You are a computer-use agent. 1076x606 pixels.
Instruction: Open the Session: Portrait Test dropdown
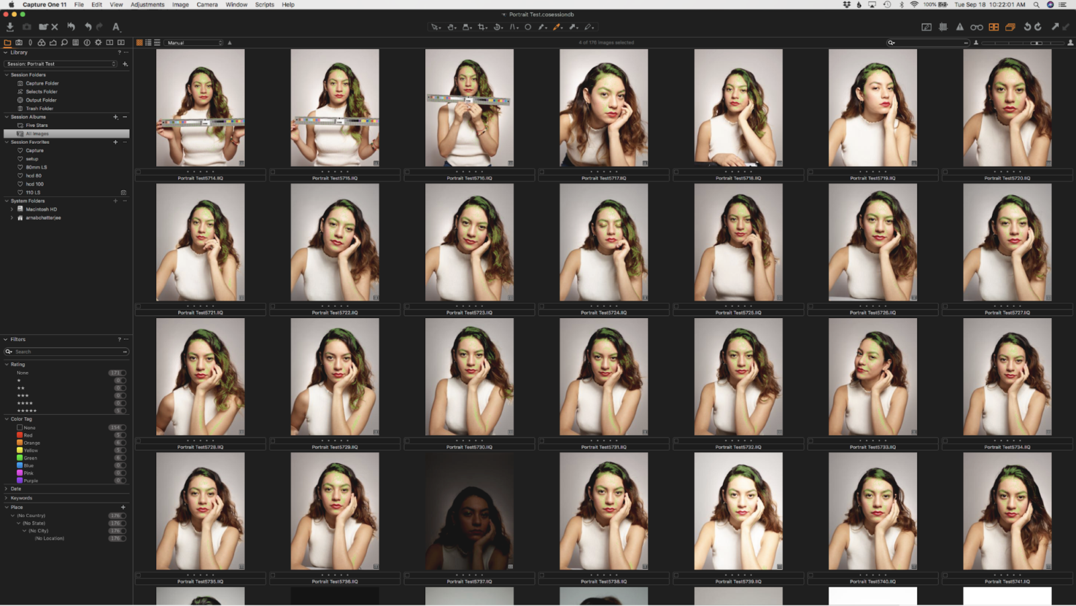tap(61, 64)
